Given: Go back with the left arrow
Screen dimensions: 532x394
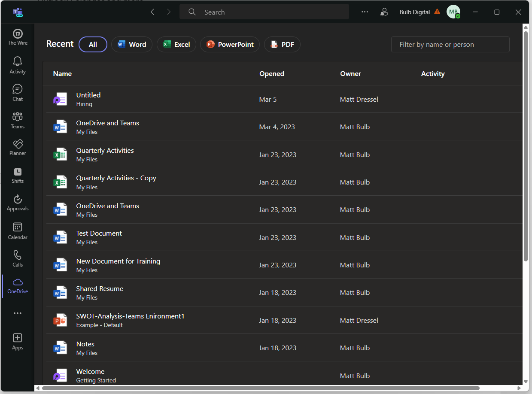Looking at the screenshot, I should coord(152,12).
